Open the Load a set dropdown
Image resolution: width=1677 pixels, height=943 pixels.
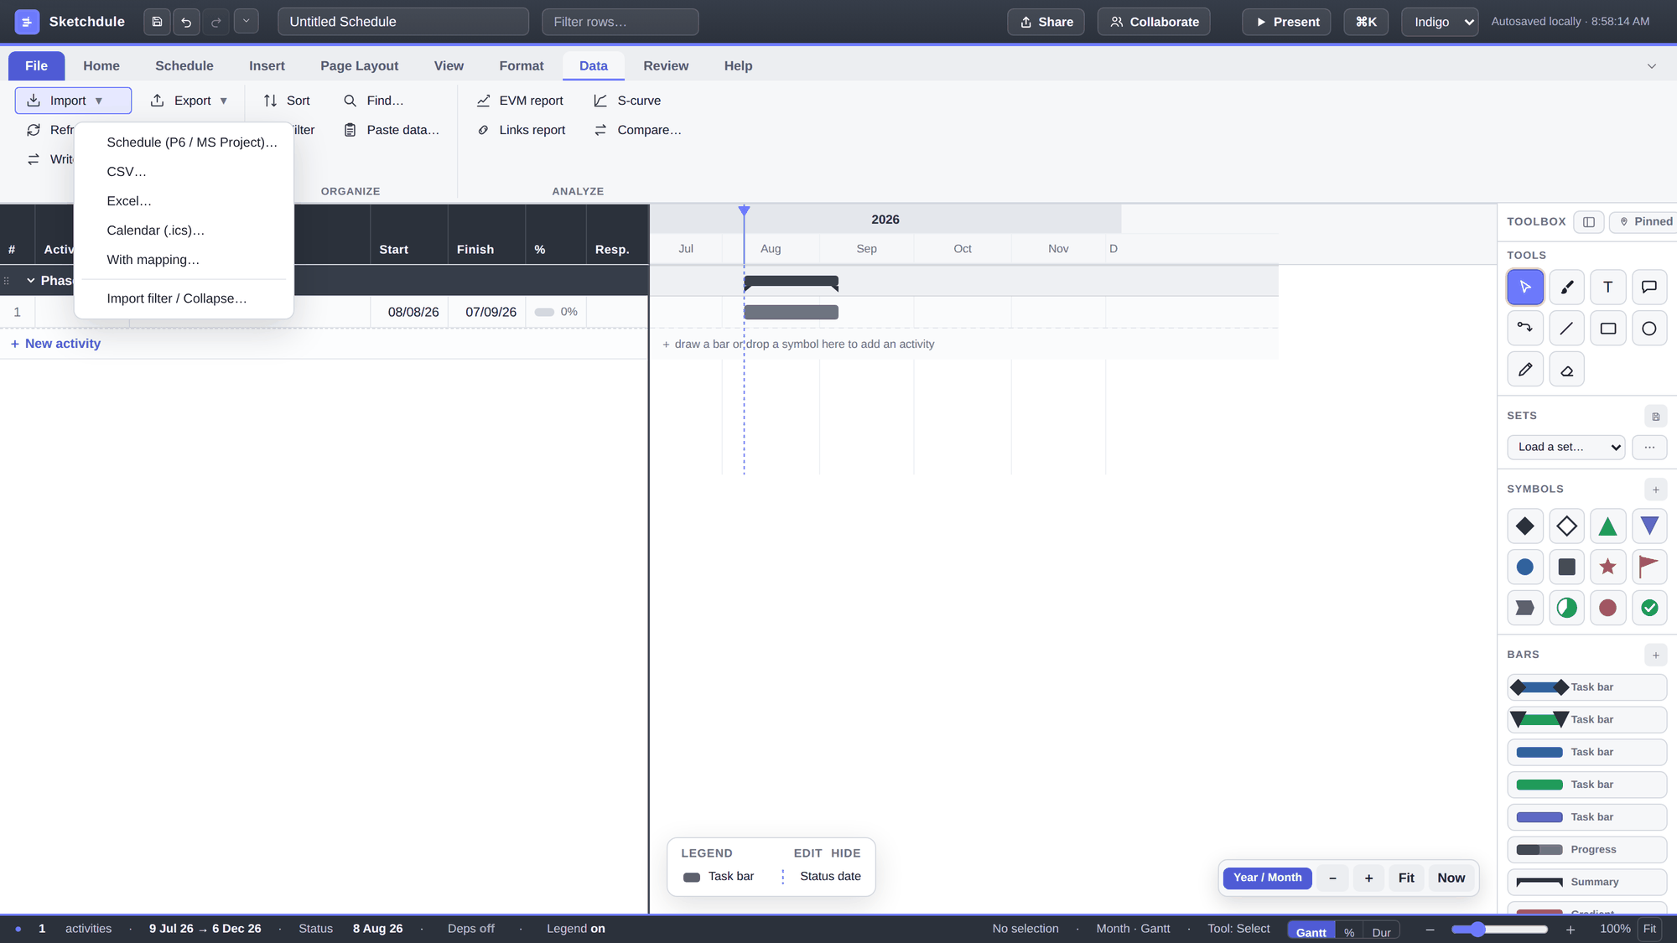click(x=1565, y=447)
